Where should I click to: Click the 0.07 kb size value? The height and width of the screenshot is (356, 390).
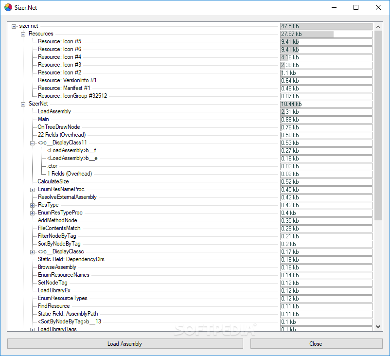point(290,96)
